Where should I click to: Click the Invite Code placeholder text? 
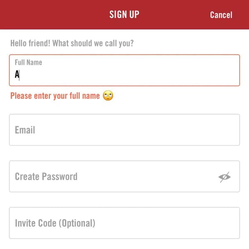55,223
